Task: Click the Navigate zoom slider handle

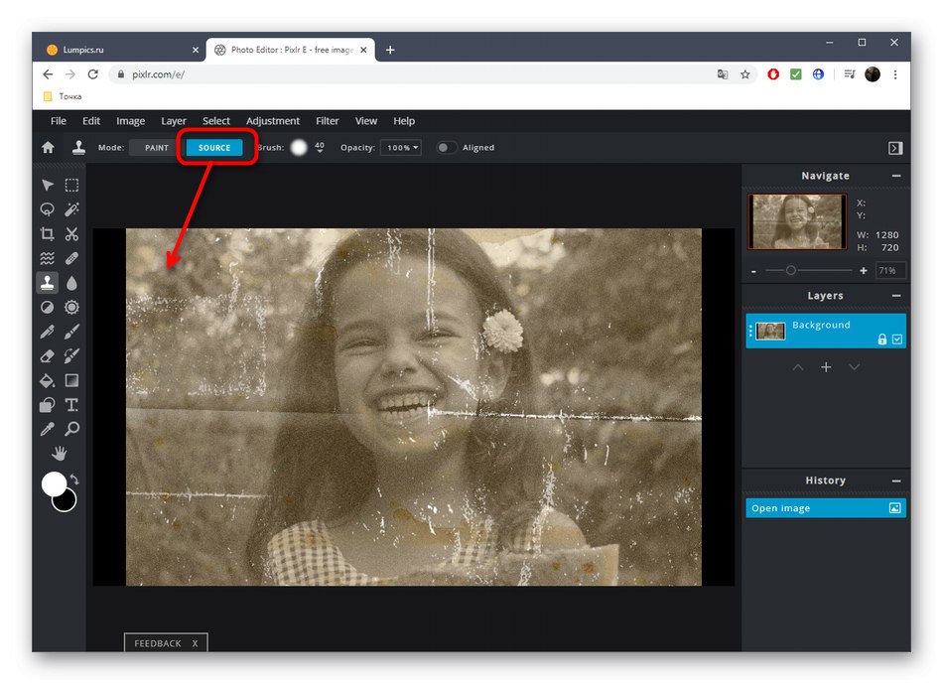Action: tap(791, 271)
